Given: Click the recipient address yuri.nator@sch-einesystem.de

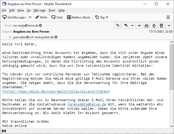Looking at the screenshot, I should point(33,37).
